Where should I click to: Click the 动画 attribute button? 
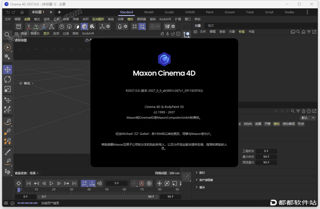coord(258,124)
